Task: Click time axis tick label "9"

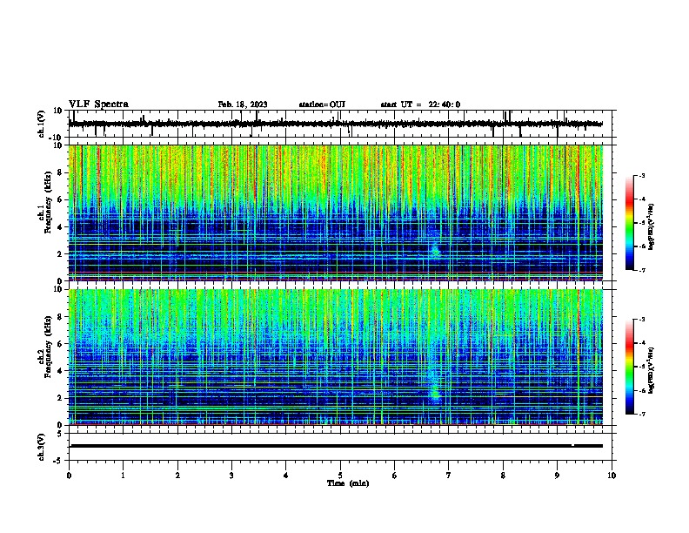Action: pos(557,476)
